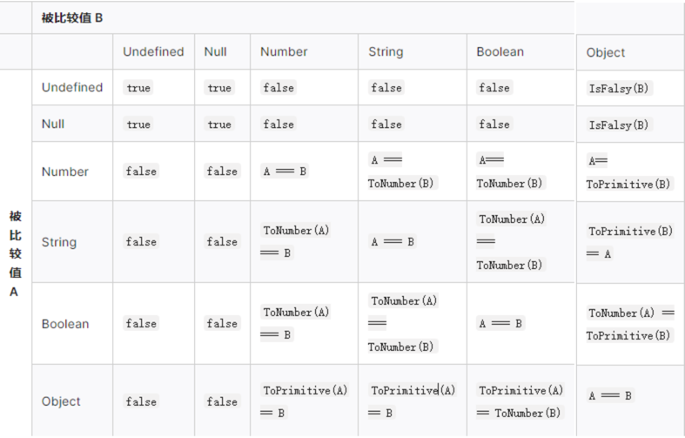The width and height of the screenshot is (685, 438).
Task: Click the 'Object' column header
Action: coord(606,52)
